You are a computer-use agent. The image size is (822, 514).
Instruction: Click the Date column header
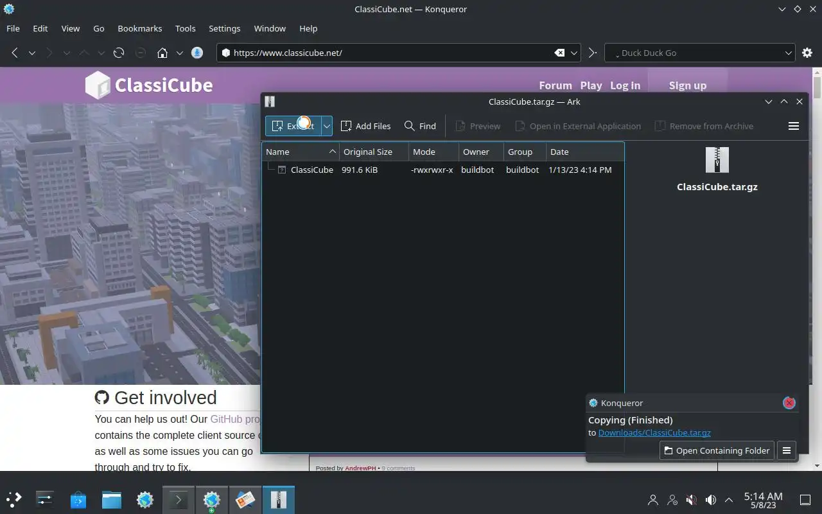click(584, 152)
